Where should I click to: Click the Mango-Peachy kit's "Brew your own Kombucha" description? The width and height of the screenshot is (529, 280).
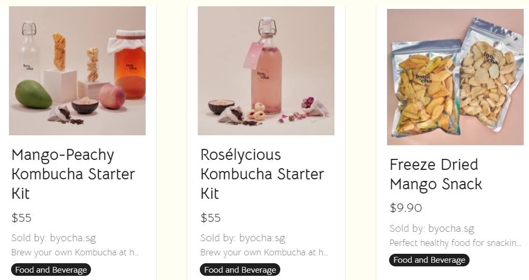75,252
